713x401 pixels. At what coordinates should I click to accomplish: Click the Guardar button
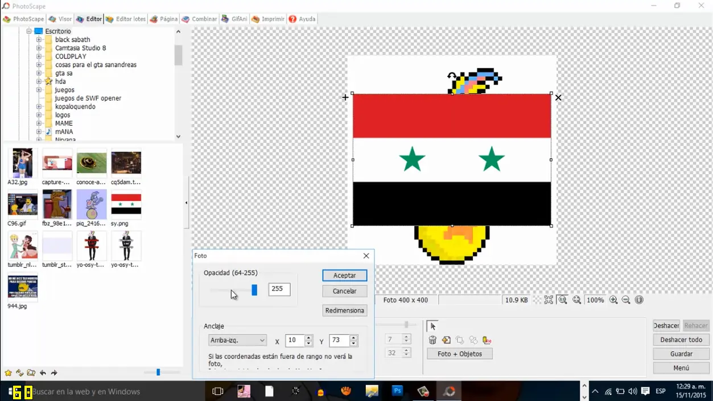(x=681, y=354)
